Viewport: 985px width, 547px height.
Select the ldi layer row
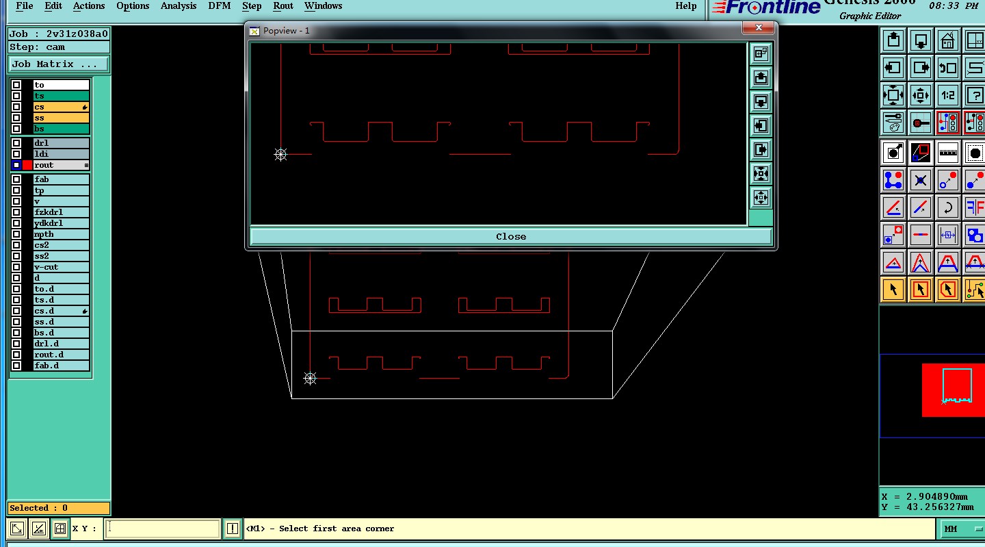tap(61, 154)
